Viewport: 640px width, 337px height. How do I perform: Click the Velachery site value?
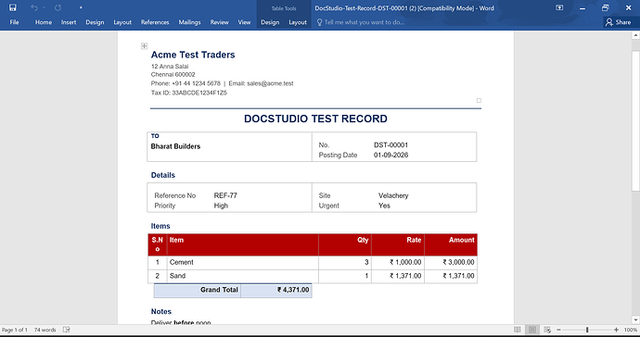point(393,195)
